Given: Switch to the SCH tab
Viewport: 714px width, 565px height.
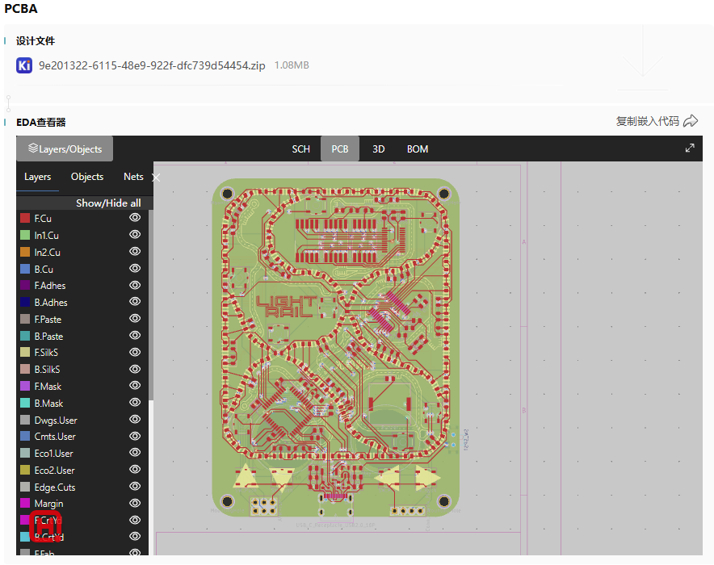Looking at the screenshot, I should tap(300, 149).
